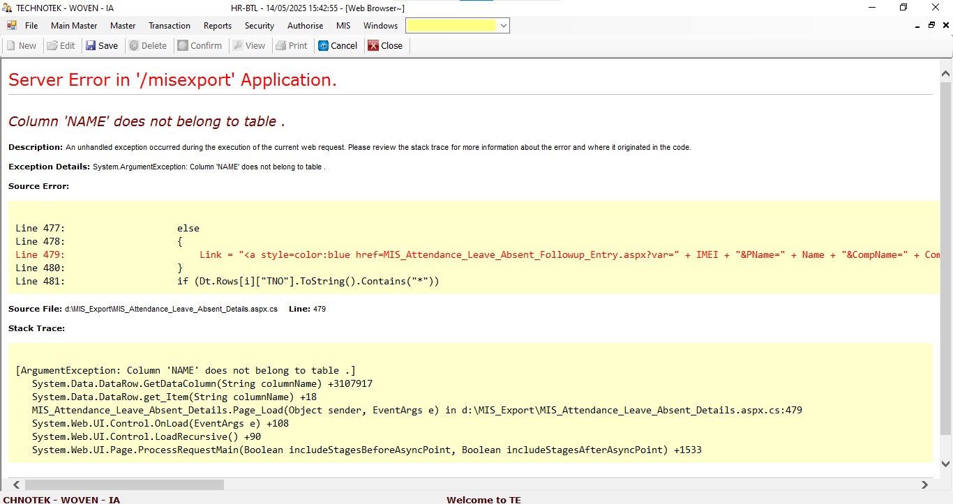953x504 pixels.
Task: Open the Transaction menu
Action: point(170,26)
